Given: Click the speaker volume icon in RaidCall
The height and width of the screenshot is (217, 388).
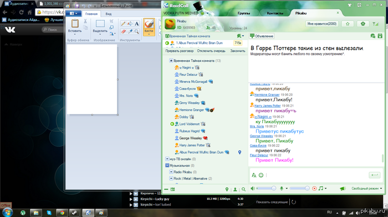Looking at the screenshot, I should tap(253, 188).
